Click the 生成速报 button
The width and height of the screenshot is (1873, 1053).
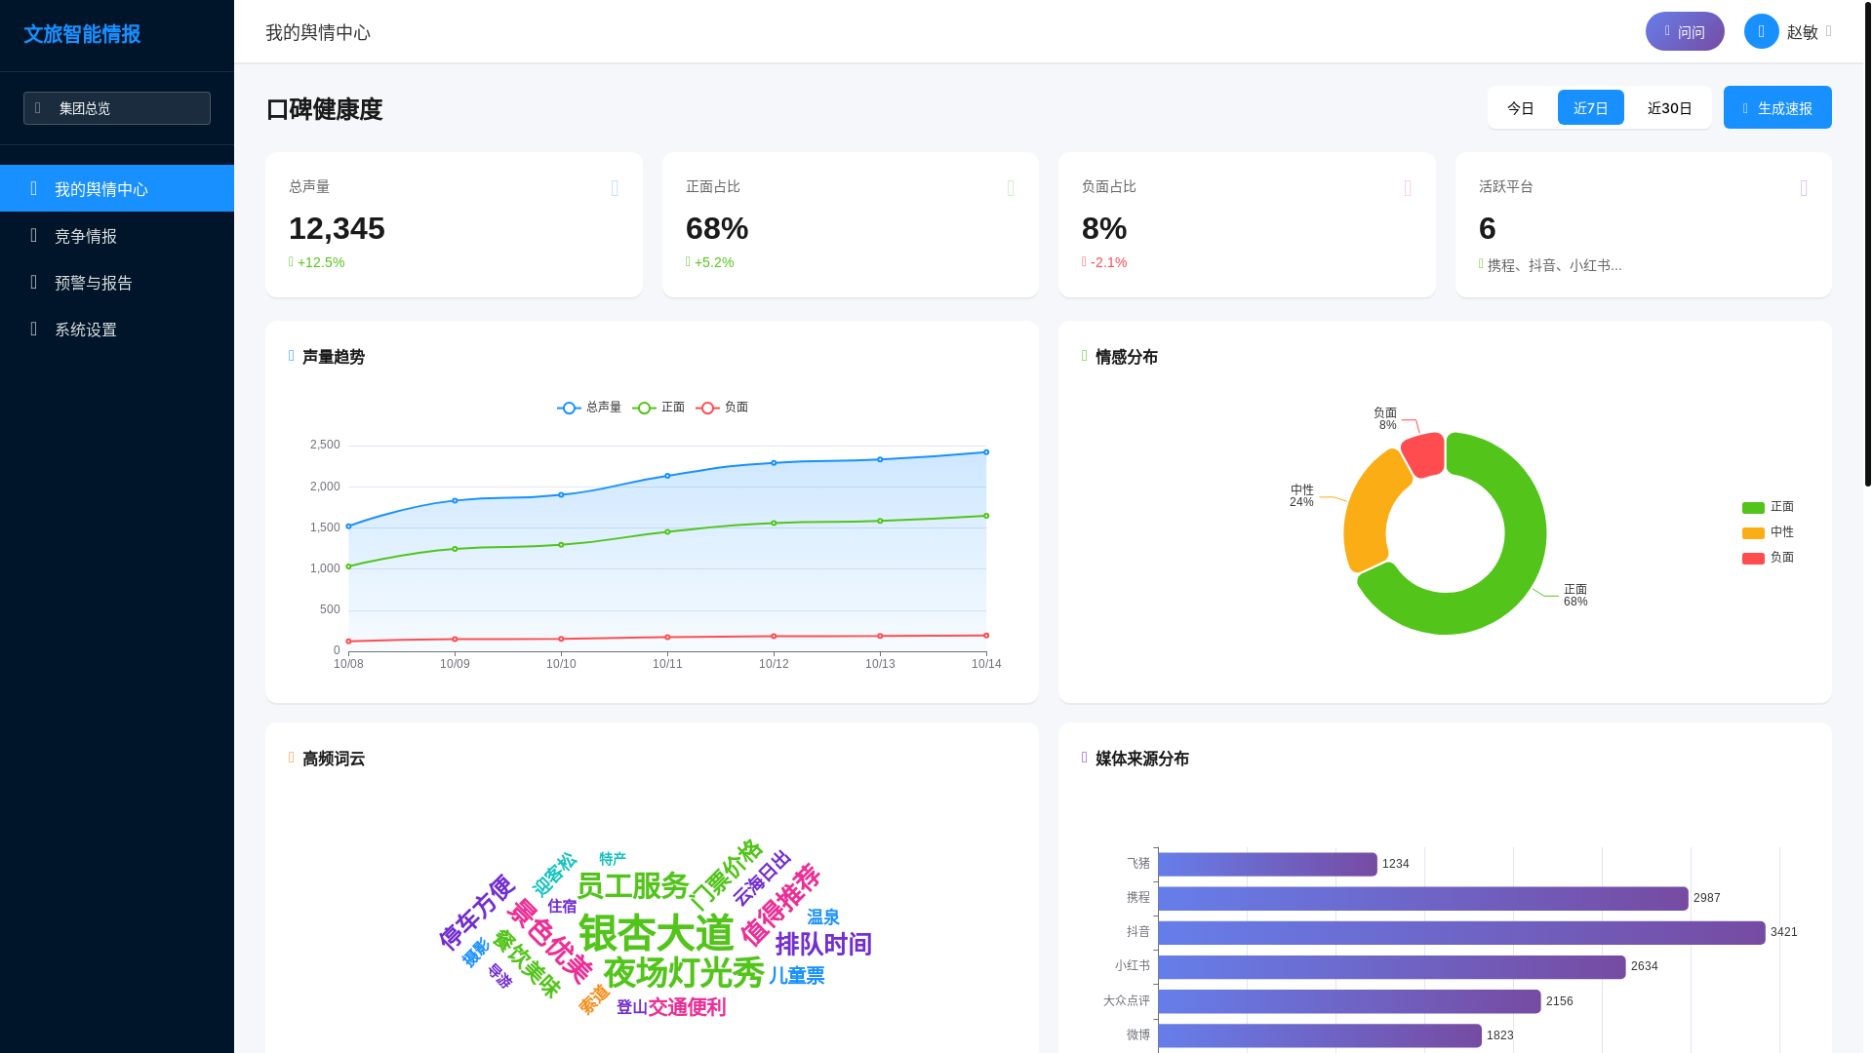[1777, 107]
